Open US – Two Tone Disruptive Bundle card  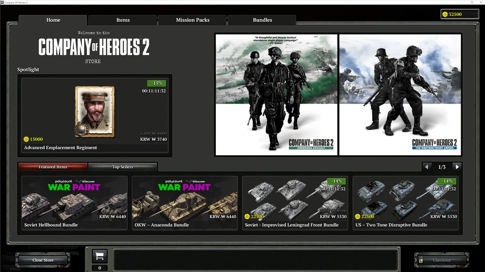point(406,203)
